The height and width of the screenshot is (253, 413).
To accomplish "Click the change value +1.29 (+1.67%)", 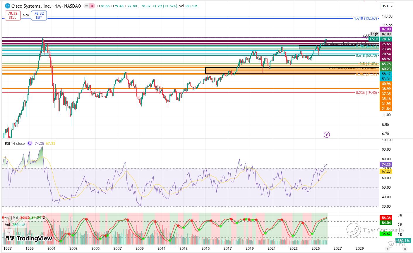I will [x=164, y=6].
